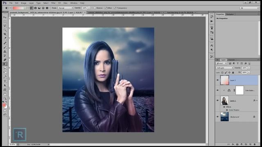This screenshot has height=147, width=262.
Task: Select the History Brush tool
Action: (5, 56)
